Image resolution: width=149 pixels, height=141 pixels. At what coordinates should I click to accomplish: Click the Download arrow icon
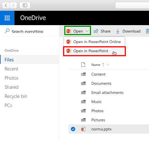118,31
